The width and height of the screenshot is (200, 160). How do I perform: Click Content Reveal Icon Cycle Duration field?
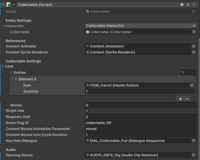[141, 135]
